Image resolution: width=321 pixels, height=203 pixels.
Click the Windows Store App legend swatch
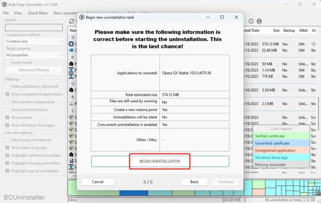[x=281, y=157]
